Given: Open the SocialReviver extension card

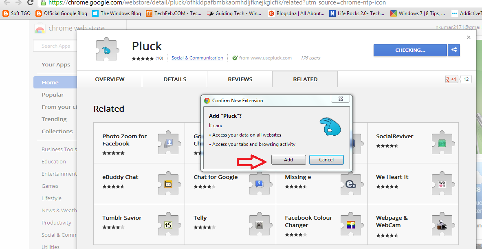Looking at the screenshot, I should pos(413,143).
